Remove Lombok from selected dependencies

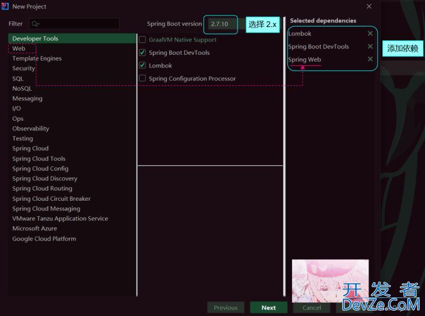(370, 33)
